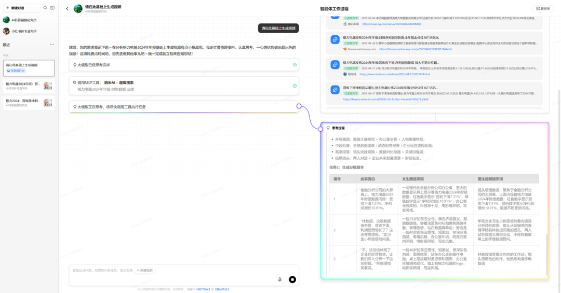The image size is (561, 293).
Task: Click green check icon on 大模型已经思考完毕 row
Action: (x=295, y=65)
